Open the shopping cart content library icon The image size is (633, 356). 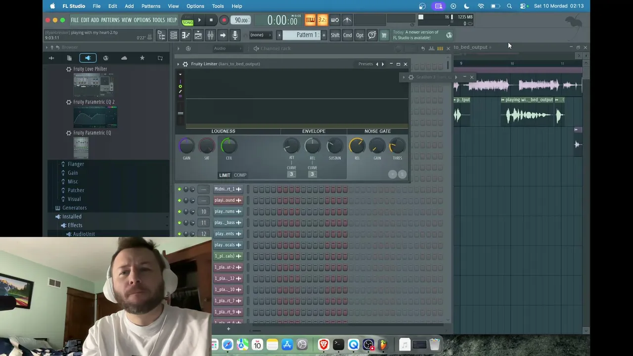pyautogui.click(x=383, y=35)
